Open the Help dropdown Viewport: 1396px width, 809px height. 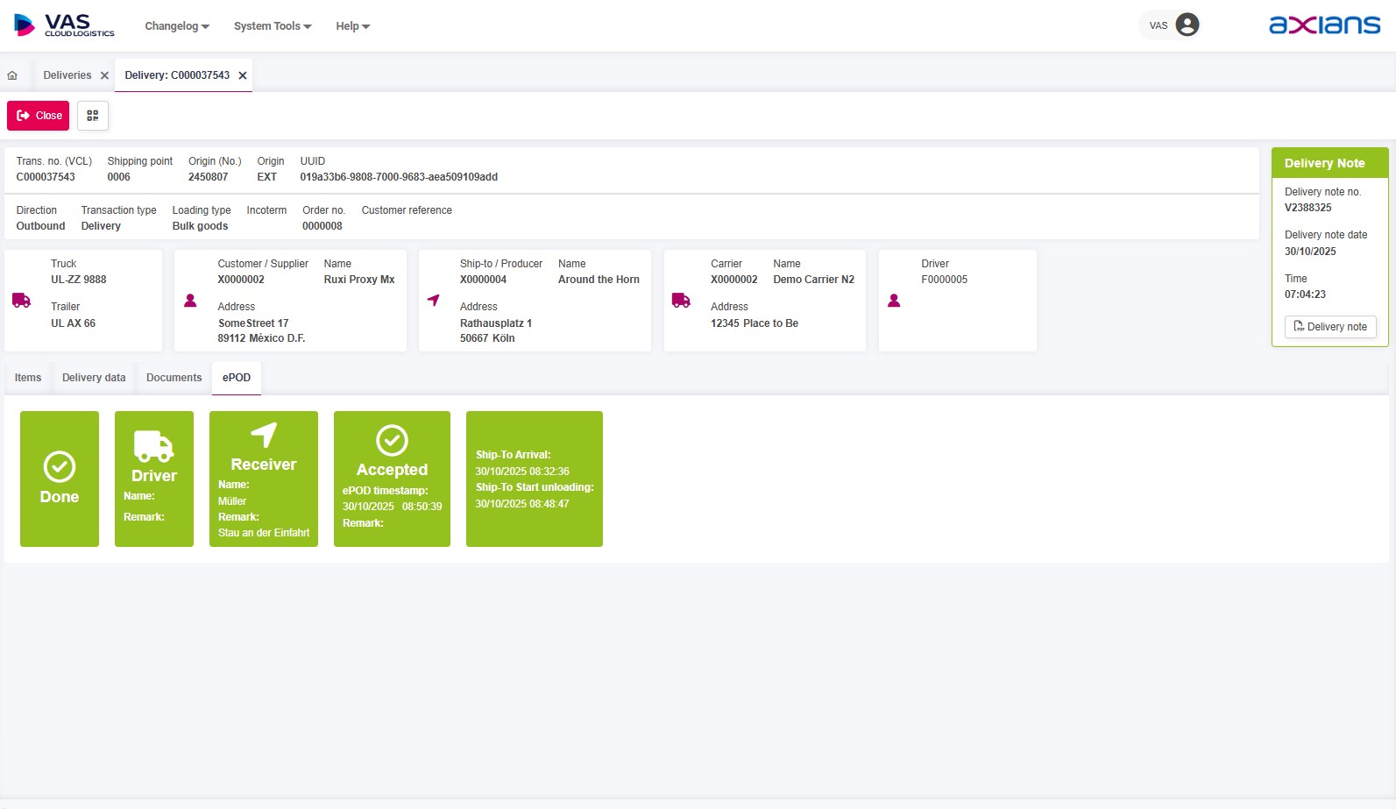[352, 26]
